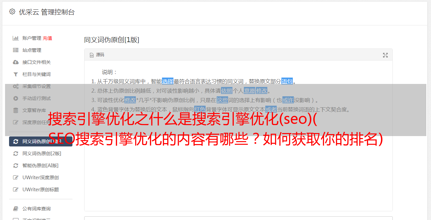431x220 pixels.
Task: Open 账户管理 bar chart icon
Action: click(15, 38)
